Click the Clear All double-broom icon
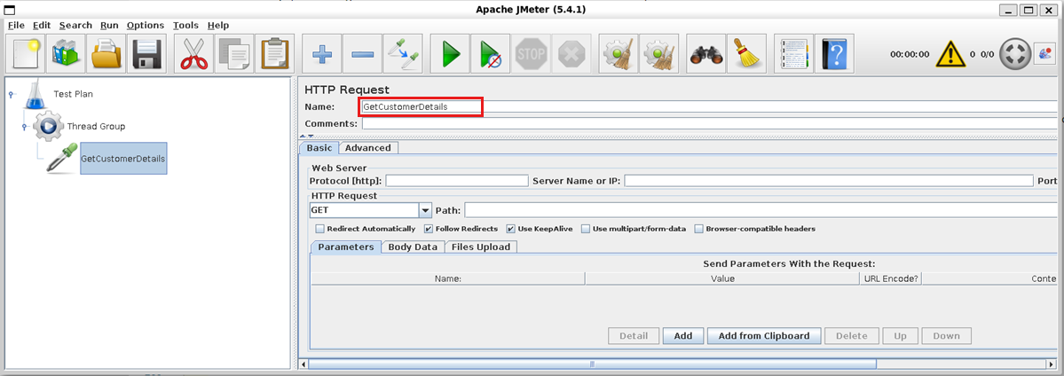 coord(658,53)
